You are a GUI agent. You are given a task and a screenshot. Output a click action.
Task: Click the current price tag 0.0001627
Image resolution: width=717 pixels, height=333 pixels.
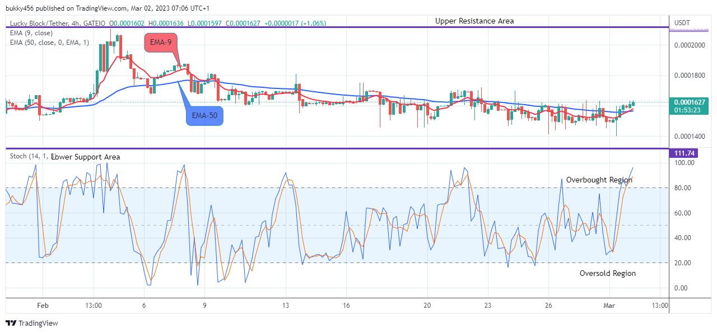click(690, 102)
